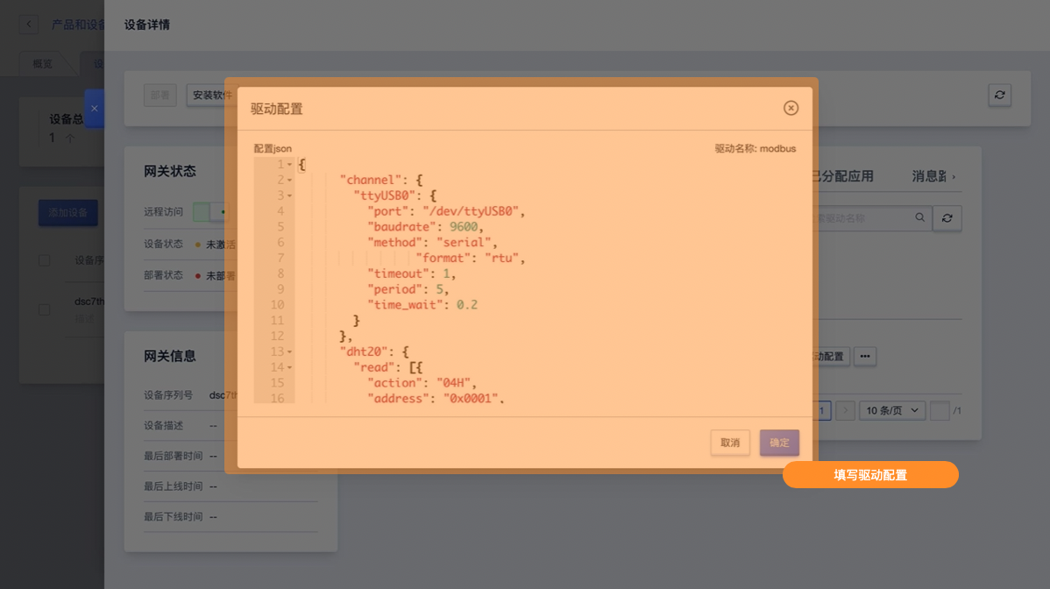Click the search magnifier in driver name field
Viewport: 1050px width, 589px height.
click(x=919, y=217)
